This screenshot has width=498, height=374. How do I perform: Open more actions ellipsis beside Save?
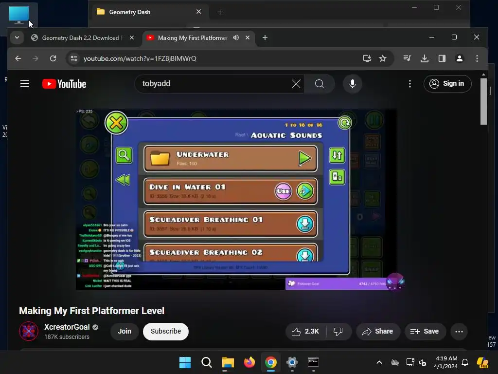[x=459, y=331]
